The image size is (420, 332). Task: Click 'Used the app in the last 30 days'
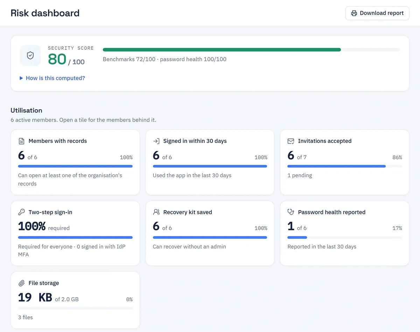tap(192, 175)
